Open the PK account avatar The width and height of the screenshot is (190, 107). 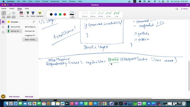click(3, 97)
